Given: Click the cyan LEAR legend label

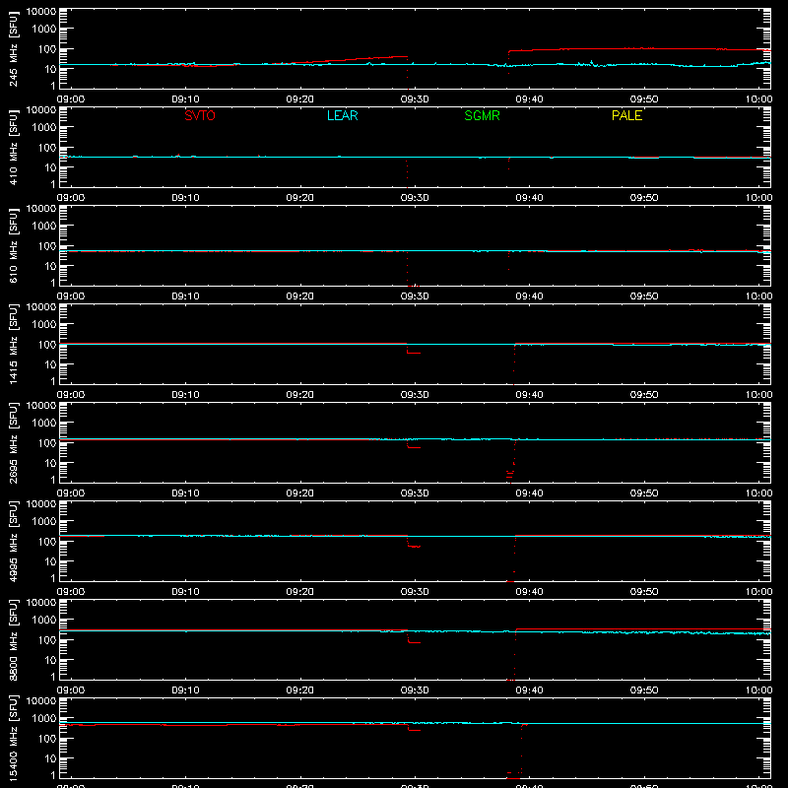Looking at the screenshot, I should coord(342,115).
